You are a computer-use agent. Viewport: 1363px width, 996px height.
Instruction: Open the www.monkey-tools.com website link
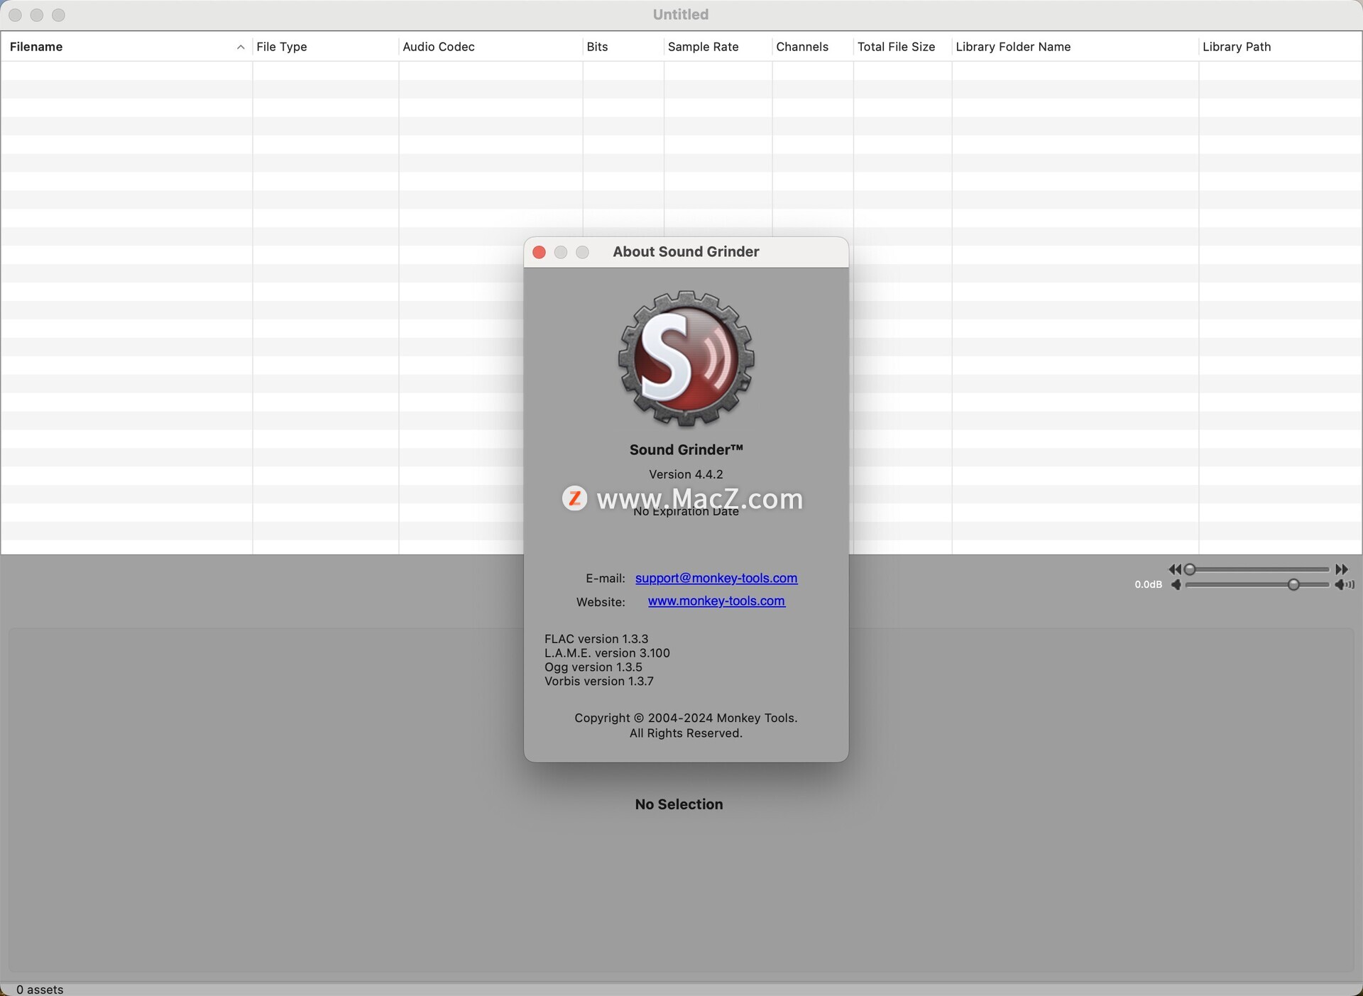pos(716,601)
